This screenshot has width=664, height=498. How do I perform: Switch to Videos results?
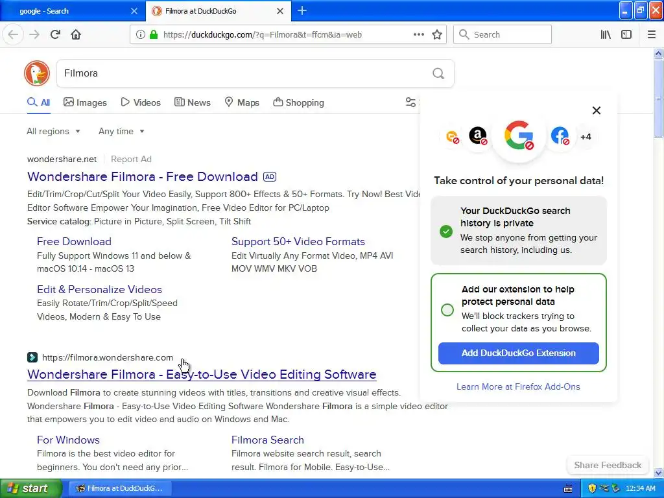(x=141, y=102)
